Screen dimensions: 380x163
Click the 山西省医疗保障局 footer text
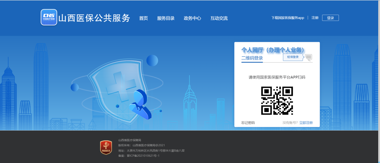pyautogui.click(x=130, y=140)
